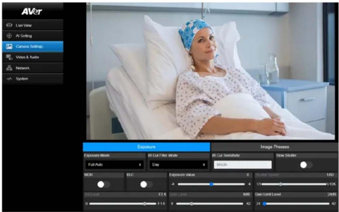This screenshot has height=212, width=339.
Task: Click the Shutter Speed slider handle
Action: click(281, 184)
